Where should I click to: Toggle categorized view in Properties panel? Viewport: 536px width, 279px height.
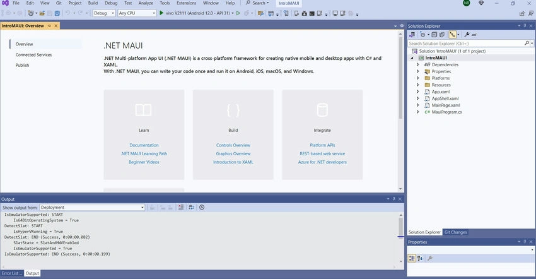tap(412, 258)
